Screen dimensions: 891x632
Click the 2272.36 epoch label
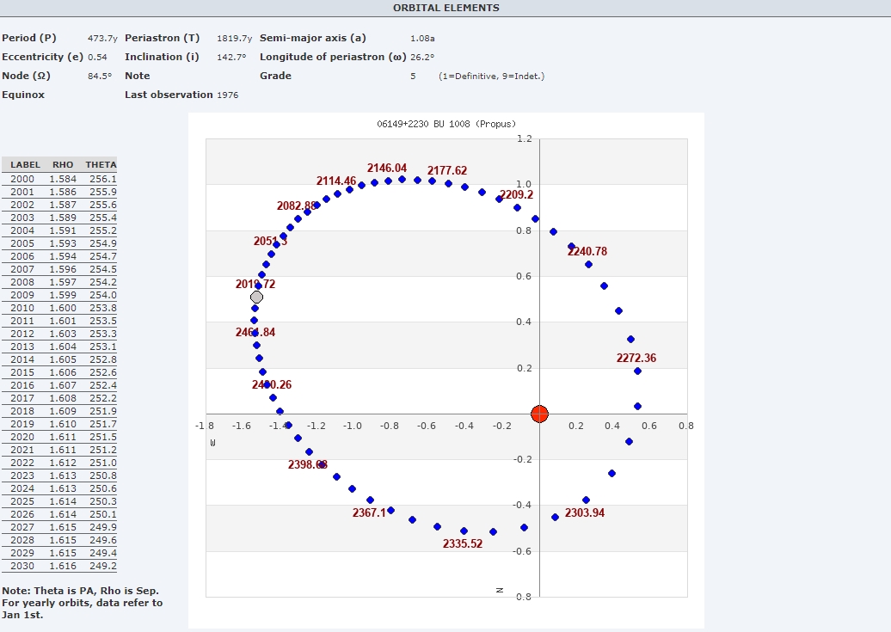[636, 358]
